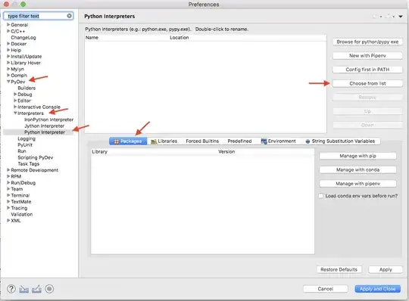
Task: Open the preferences view menu arrow
Action: click(401, 17)
